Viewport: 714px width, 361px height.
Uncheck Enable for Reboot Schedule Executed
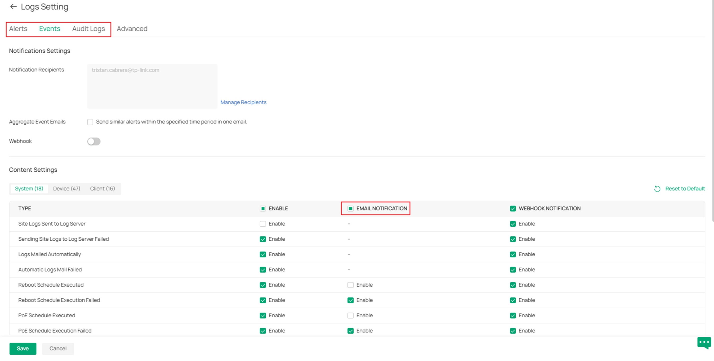tap(263, 285)
